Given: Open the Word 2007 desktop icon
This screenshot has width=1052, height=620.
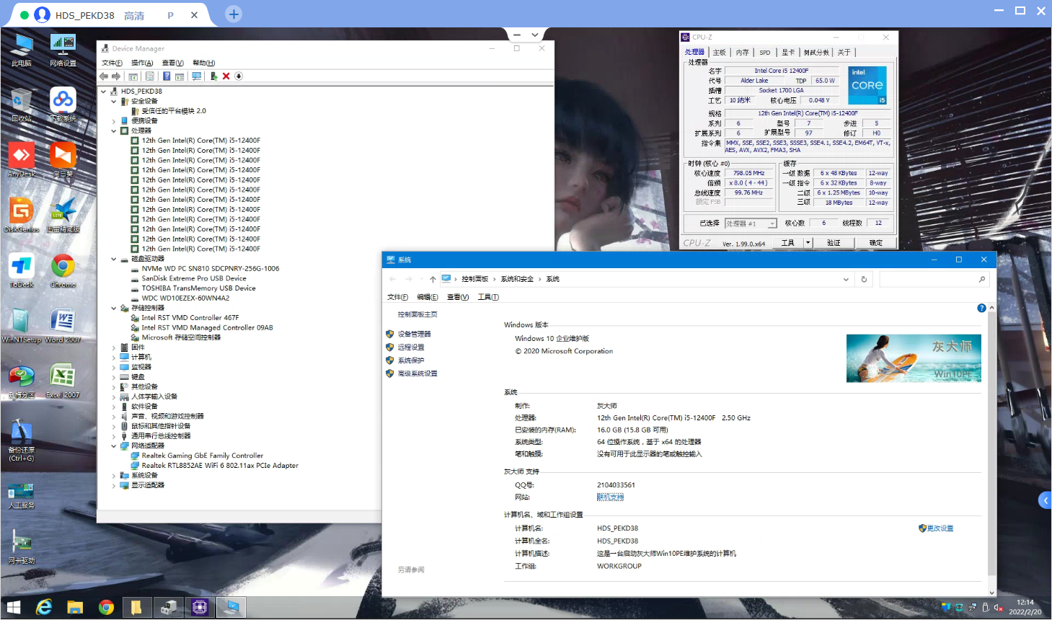Looking at the screenshot, I should [63, 325].
